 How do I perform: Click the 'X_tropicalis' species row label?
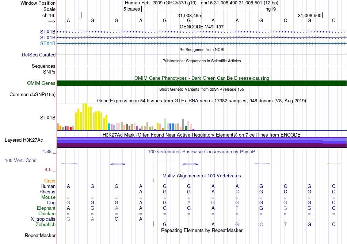point(43,219)
